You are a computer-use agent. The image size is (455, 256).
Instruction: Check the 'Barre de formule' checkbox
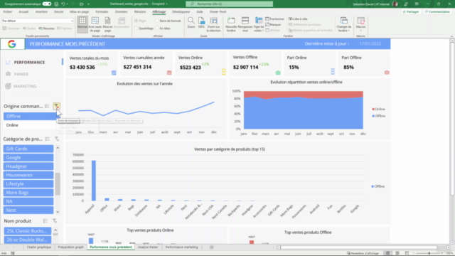point(157,21)
